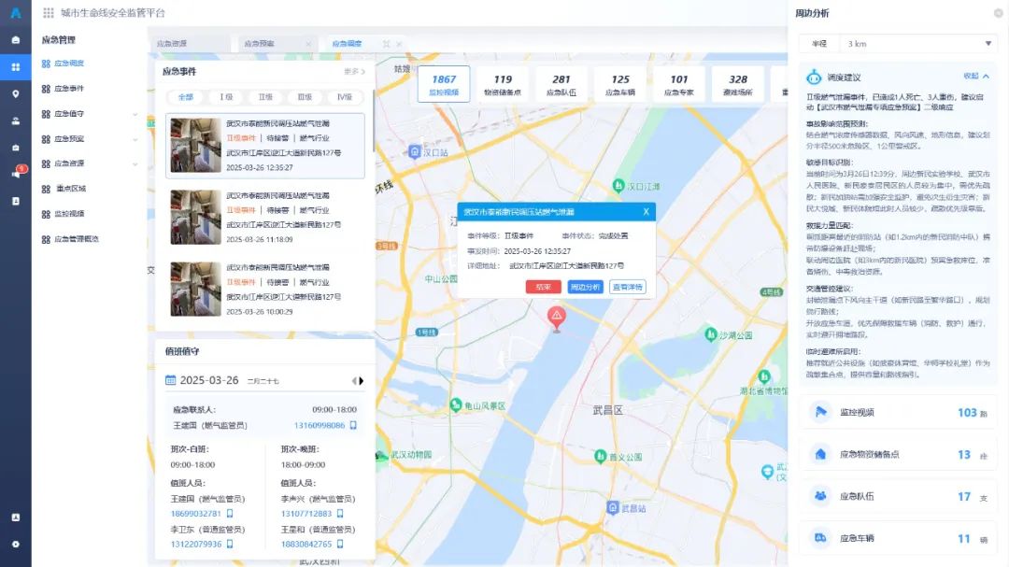This screenshot has height=567, width=1009.
Task: Click the 查看详情 button in popup
Action: tap(627, 288)
